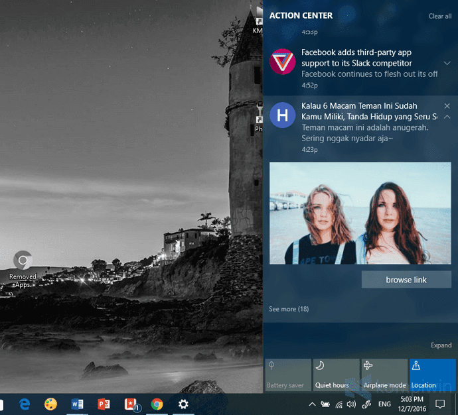Open the pen workspace tray icon
Viewport: 458px width, 415px height.
(366, 404)
